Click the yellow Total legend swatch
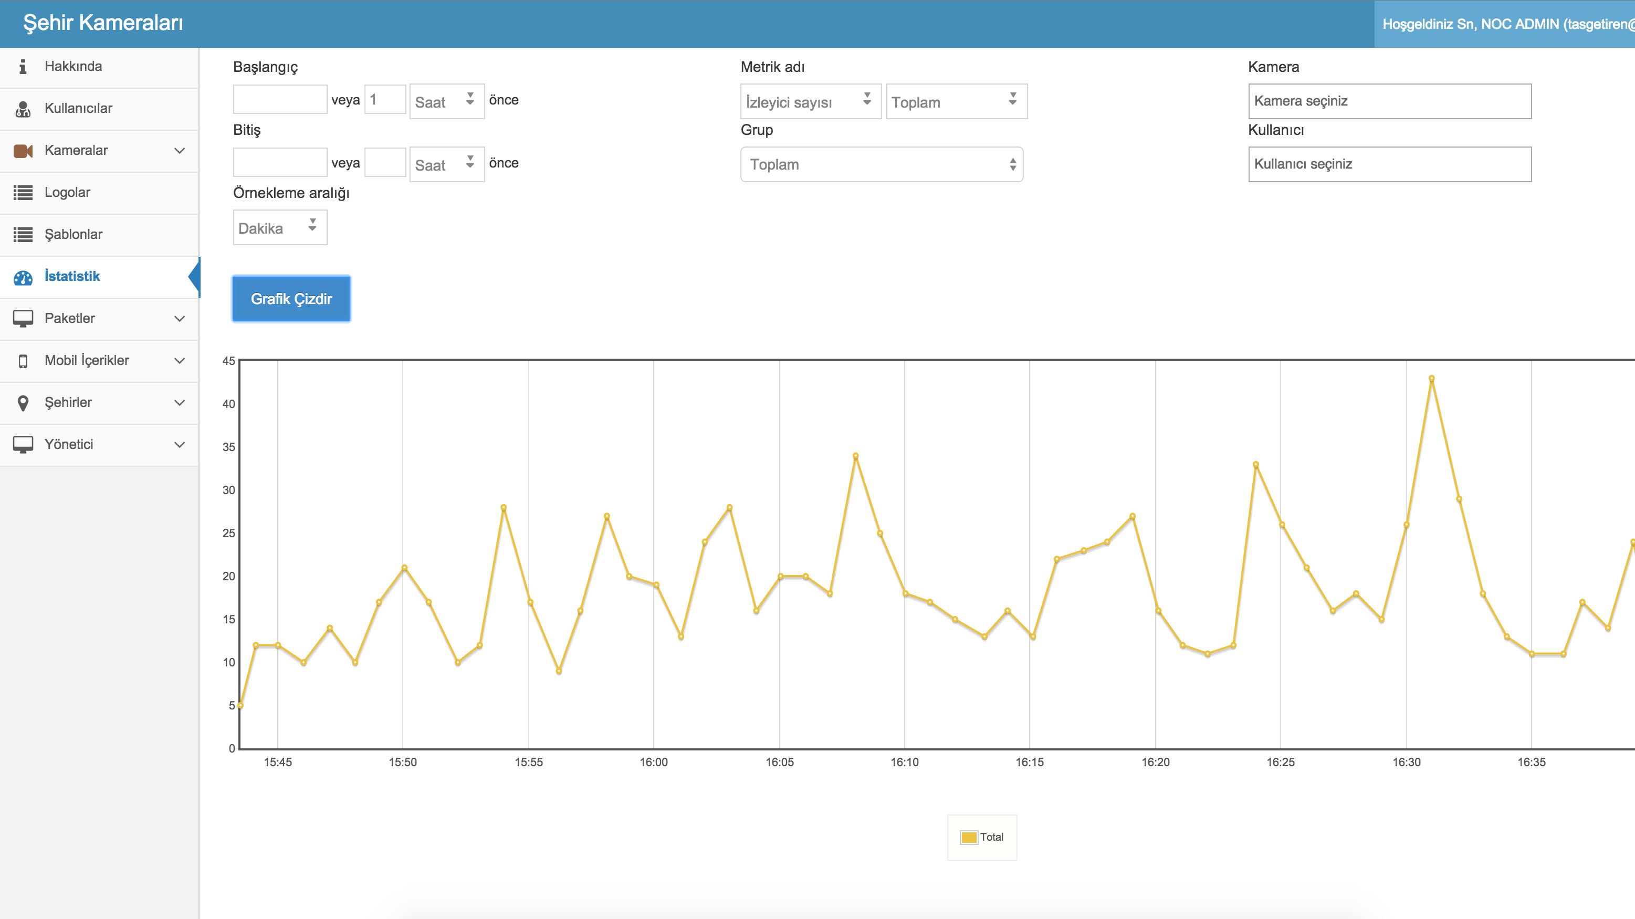 [x=969, y=838]
